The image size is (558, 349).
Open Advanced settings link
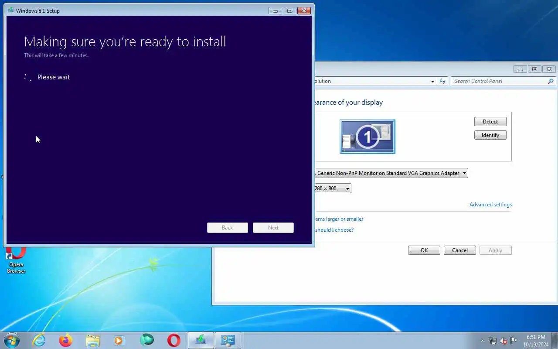click(490, 205)
